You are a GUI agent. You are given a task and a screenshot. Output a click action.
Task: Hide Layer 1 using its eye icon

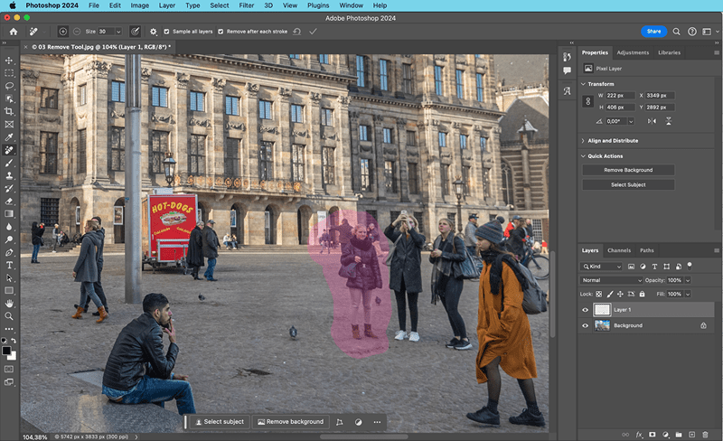coord(585,310)
